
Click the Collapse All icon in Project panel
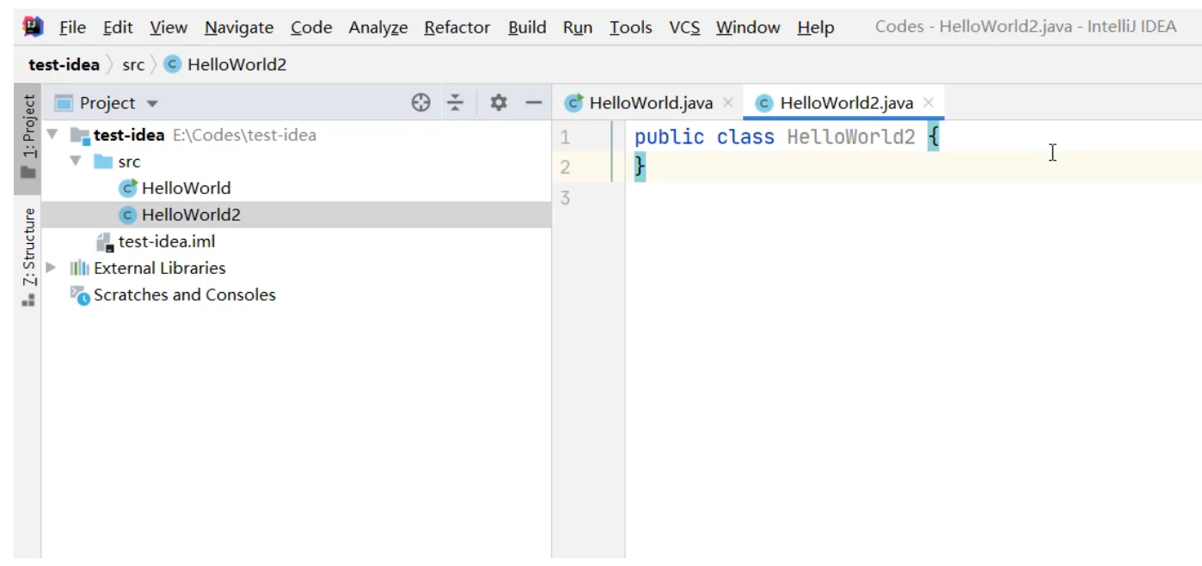pos(456,103)
